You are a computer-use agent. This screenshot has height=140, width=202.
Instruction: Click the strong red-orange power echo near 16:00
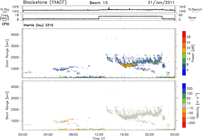tap(128, 65)
